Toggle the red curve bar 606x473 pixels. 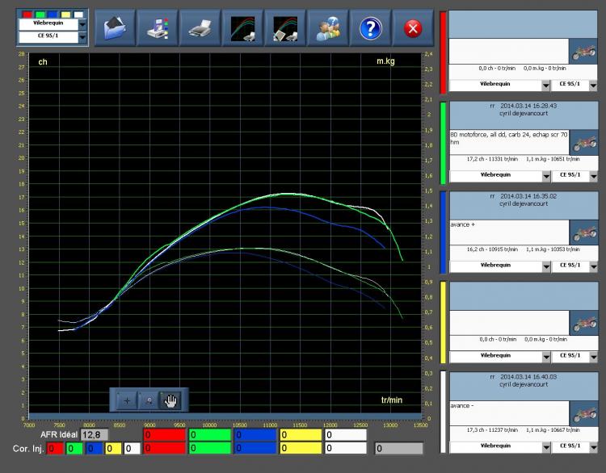coord(444,52)
